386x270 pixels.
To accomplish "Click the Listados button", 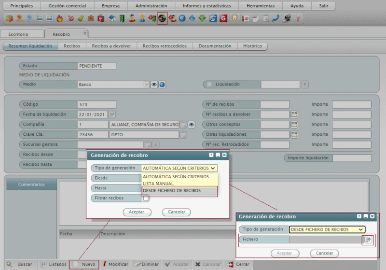I will [x=54, y=264].
